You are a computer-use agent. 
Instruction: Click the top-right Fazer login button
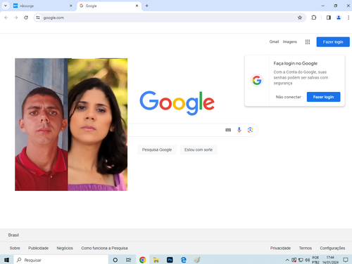click(x=333, y=42)
